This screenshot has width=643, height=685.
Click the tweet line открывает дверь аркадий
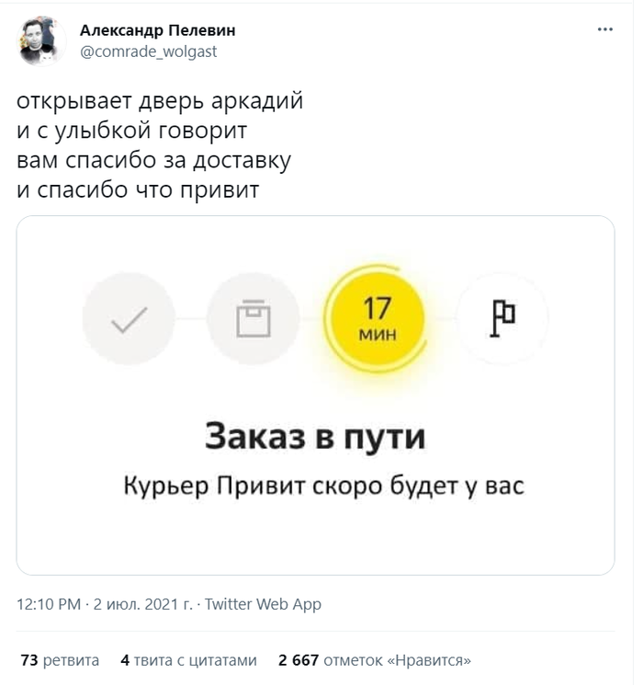(x=160, y=99)
